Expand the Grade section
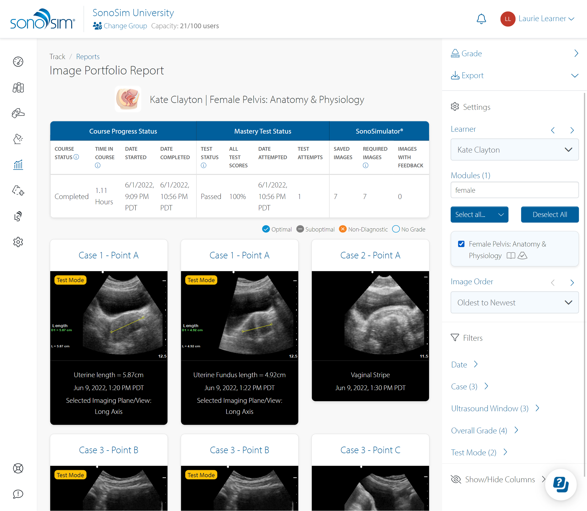 coord(514,54)
